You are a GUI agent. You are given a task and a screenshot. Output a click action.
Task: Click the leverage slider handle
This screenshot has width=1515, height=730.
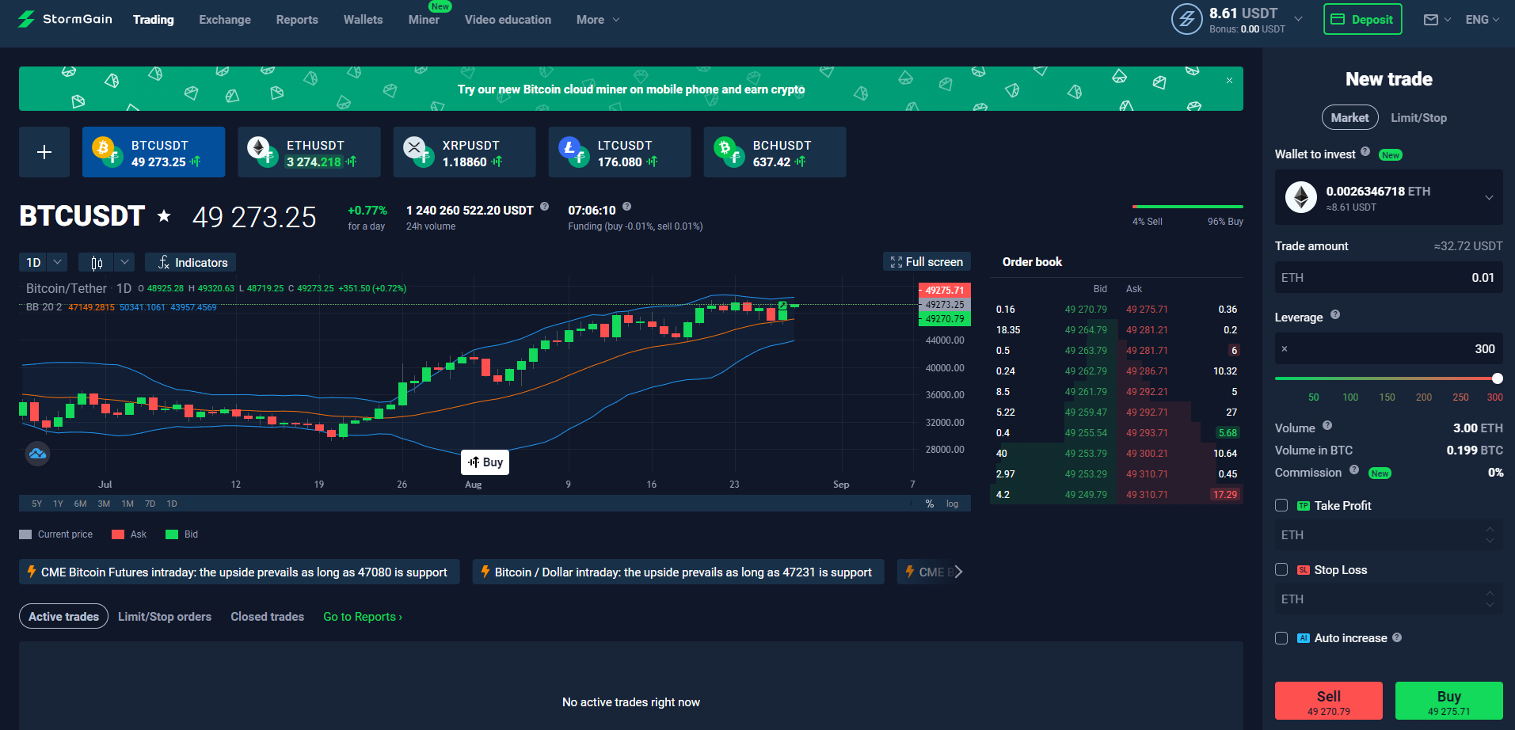1497,378
